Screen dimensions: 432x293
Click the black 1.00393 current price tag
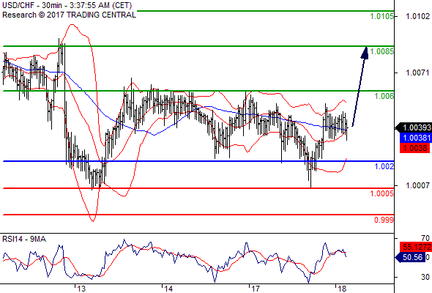(x=413, y=127)
